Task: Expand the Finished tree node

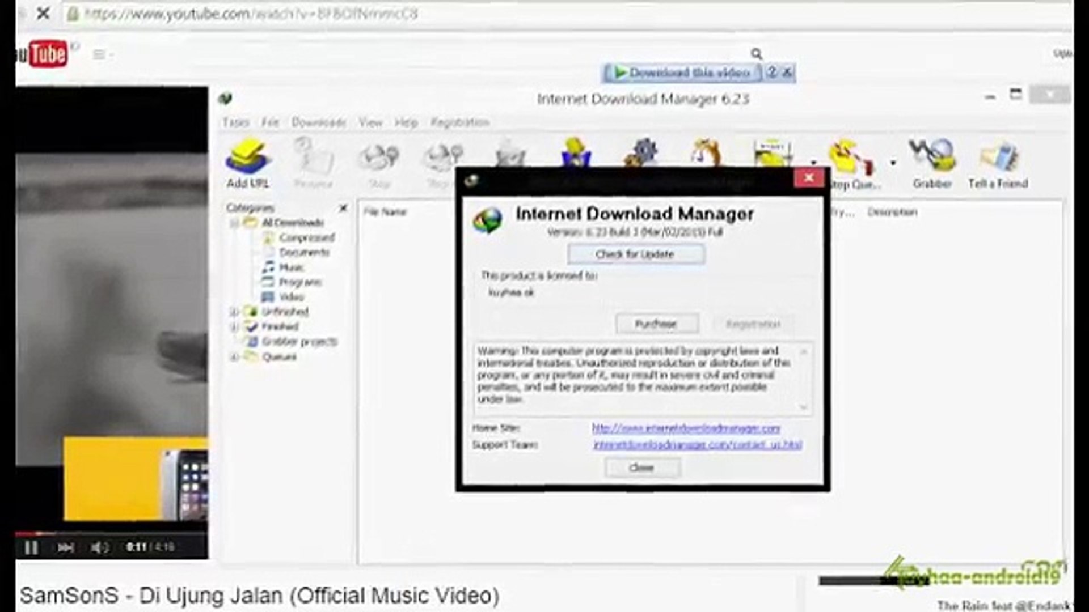Action: click(x=234, y=326)
